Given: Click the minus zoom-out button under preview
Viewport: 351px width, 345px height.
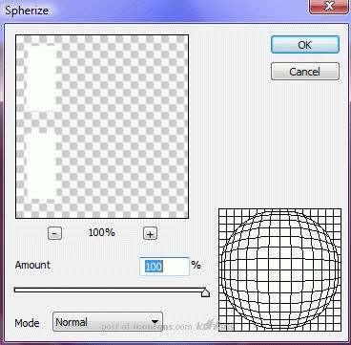Looking at the screenshot, I should pos(54,234).
